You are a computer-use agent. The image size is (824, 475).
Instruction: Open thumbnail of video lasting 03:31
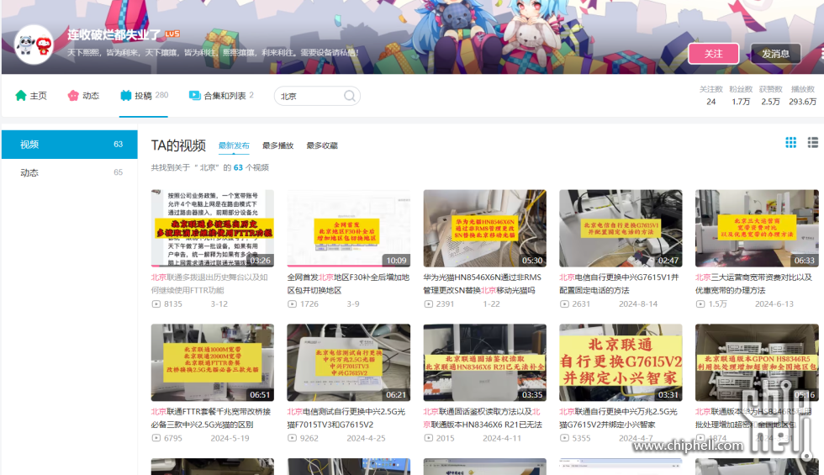tap(621, 362)
